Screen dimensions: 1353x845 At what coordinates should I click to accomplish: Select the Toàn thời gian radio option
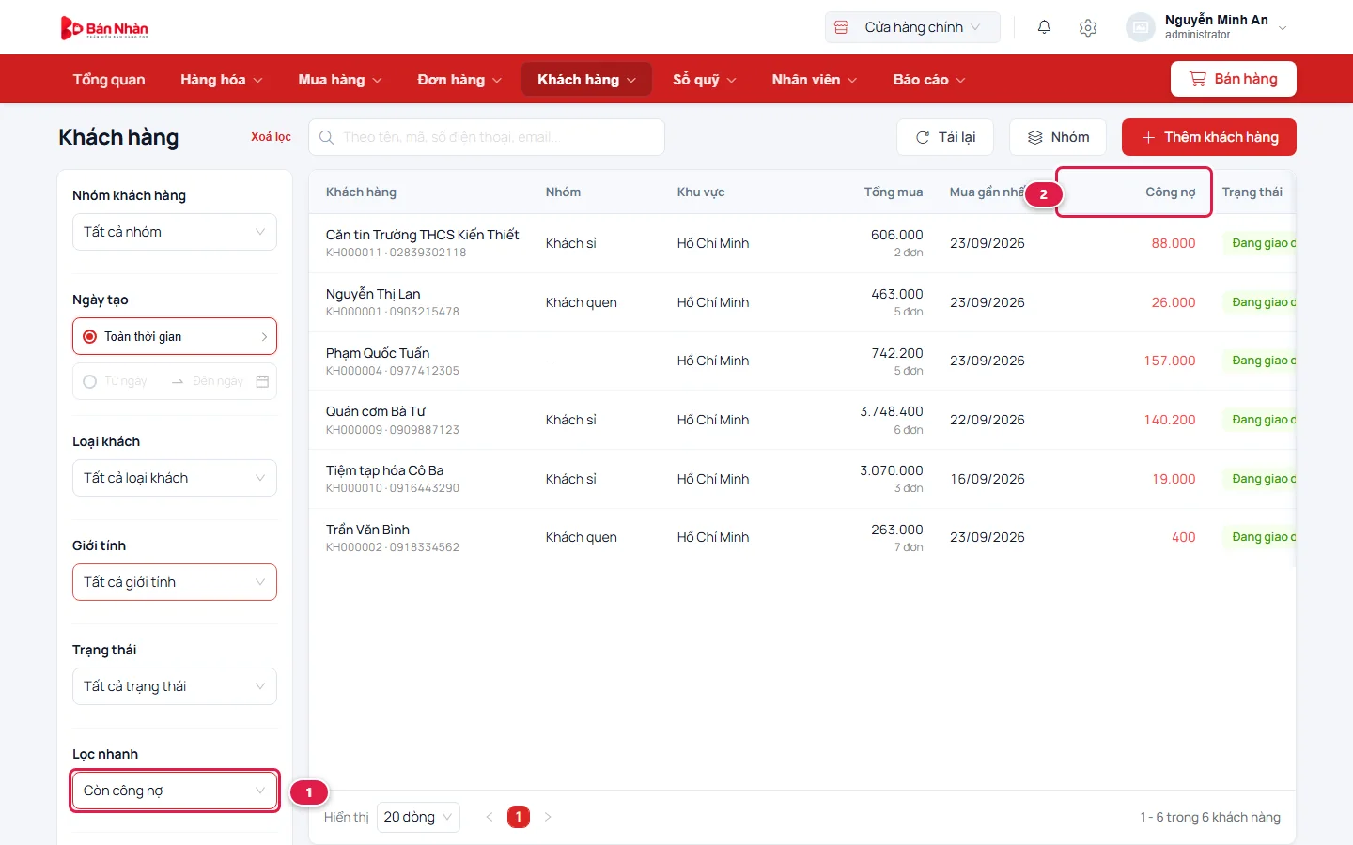tap(90, 336)
